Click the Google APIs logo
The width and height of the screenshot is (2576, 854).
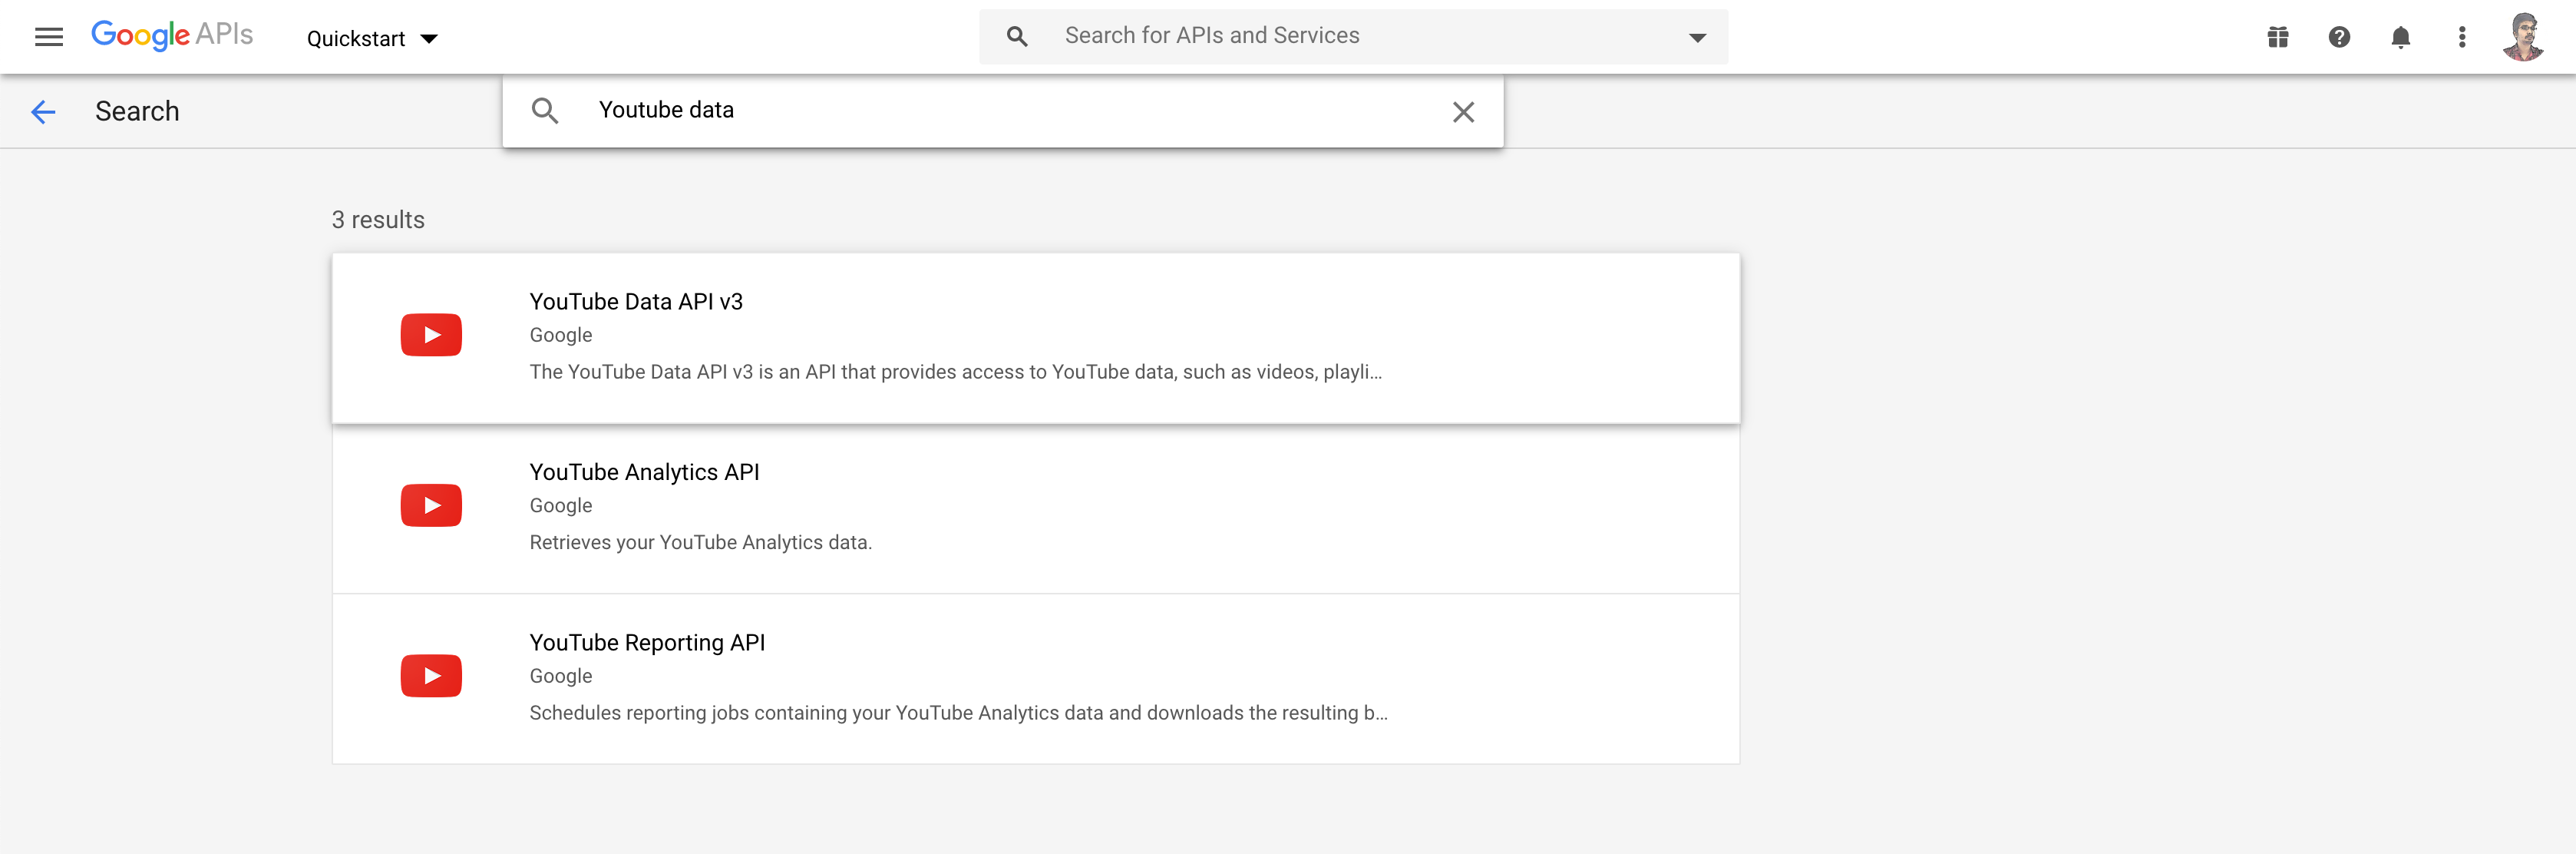point(172,35)
